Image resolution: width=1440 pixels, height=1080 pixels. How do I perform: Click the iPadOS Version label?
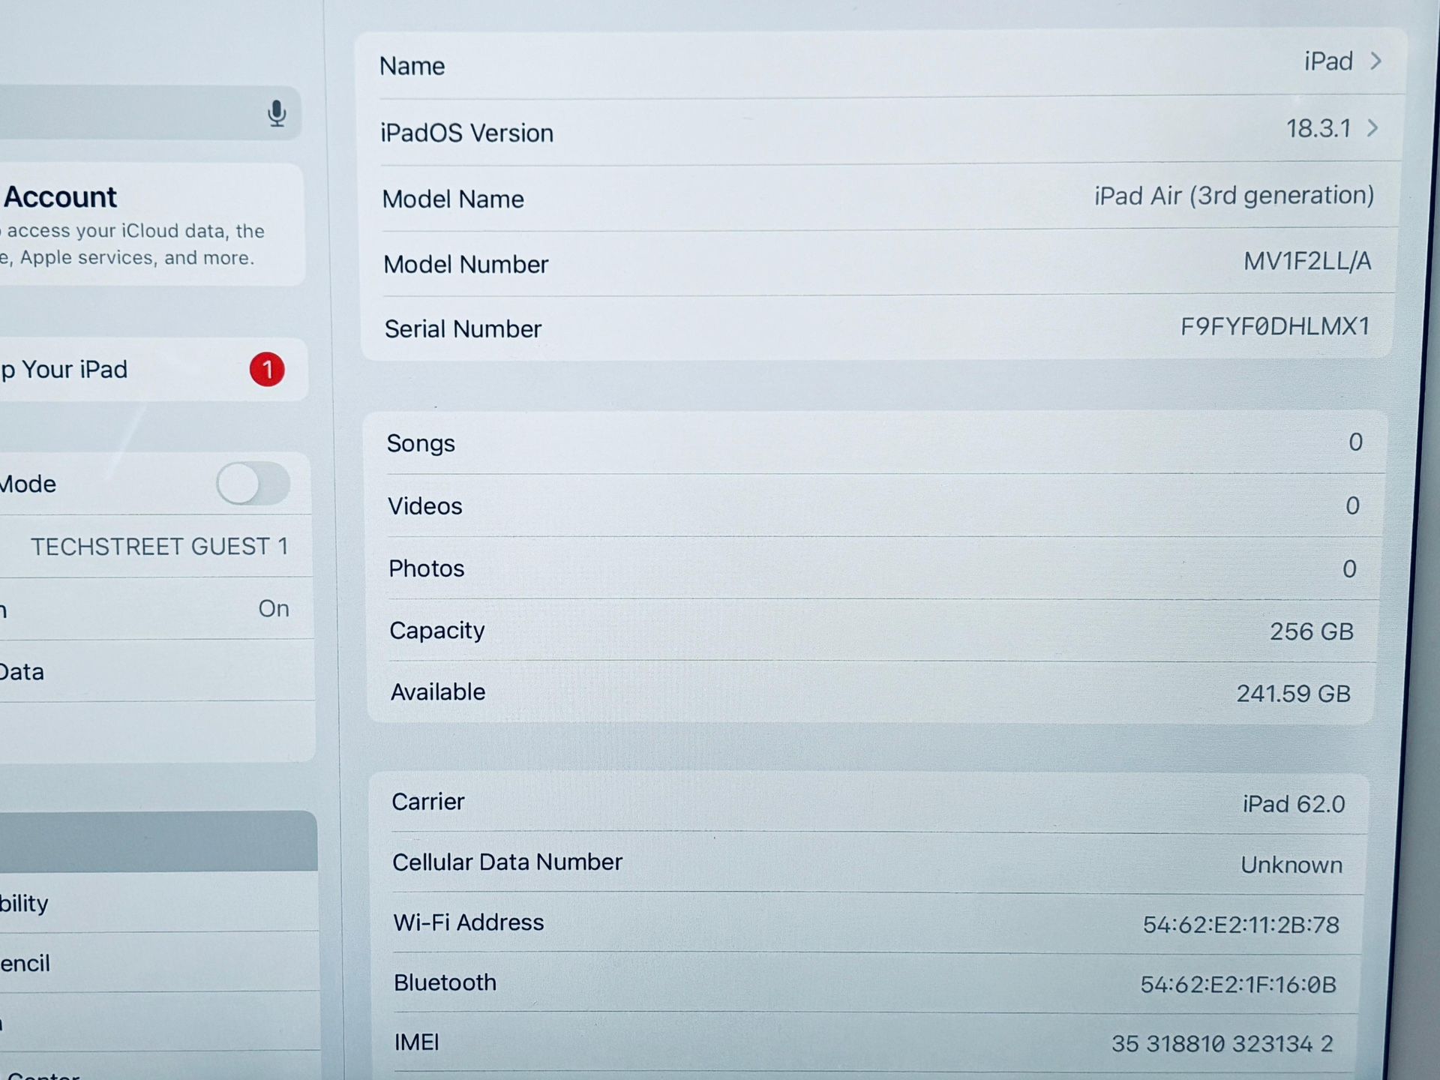tap(466, 133)
